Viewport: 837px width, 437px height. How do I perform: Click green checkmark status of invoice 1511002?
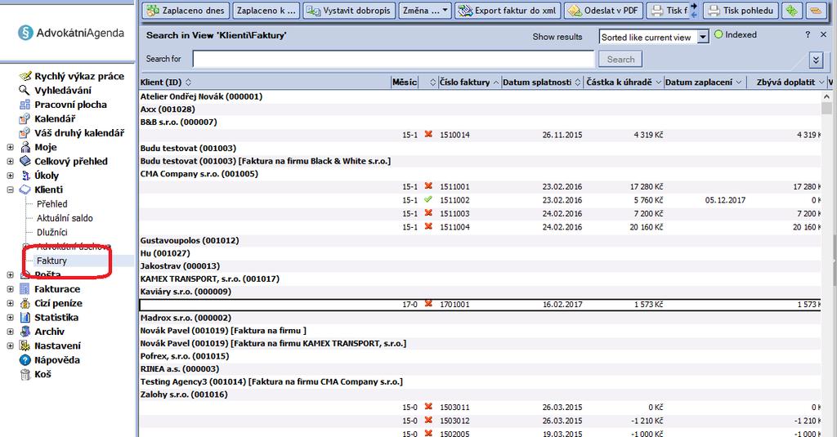428,199
